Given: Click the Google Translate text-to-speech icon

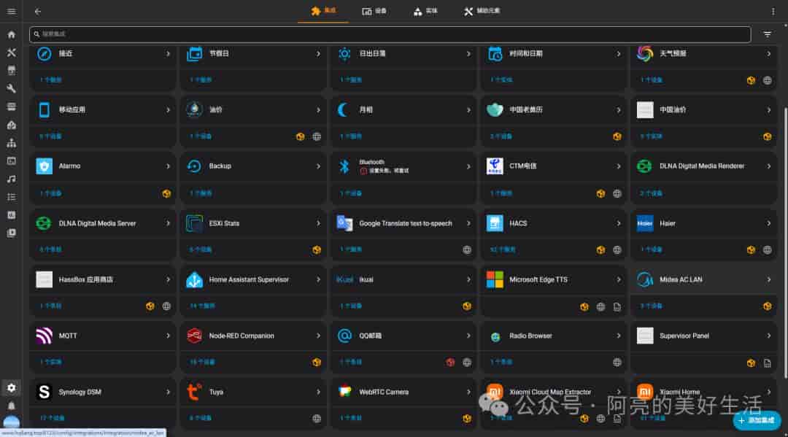Looking at the screenshot, I should click(344, 223).
